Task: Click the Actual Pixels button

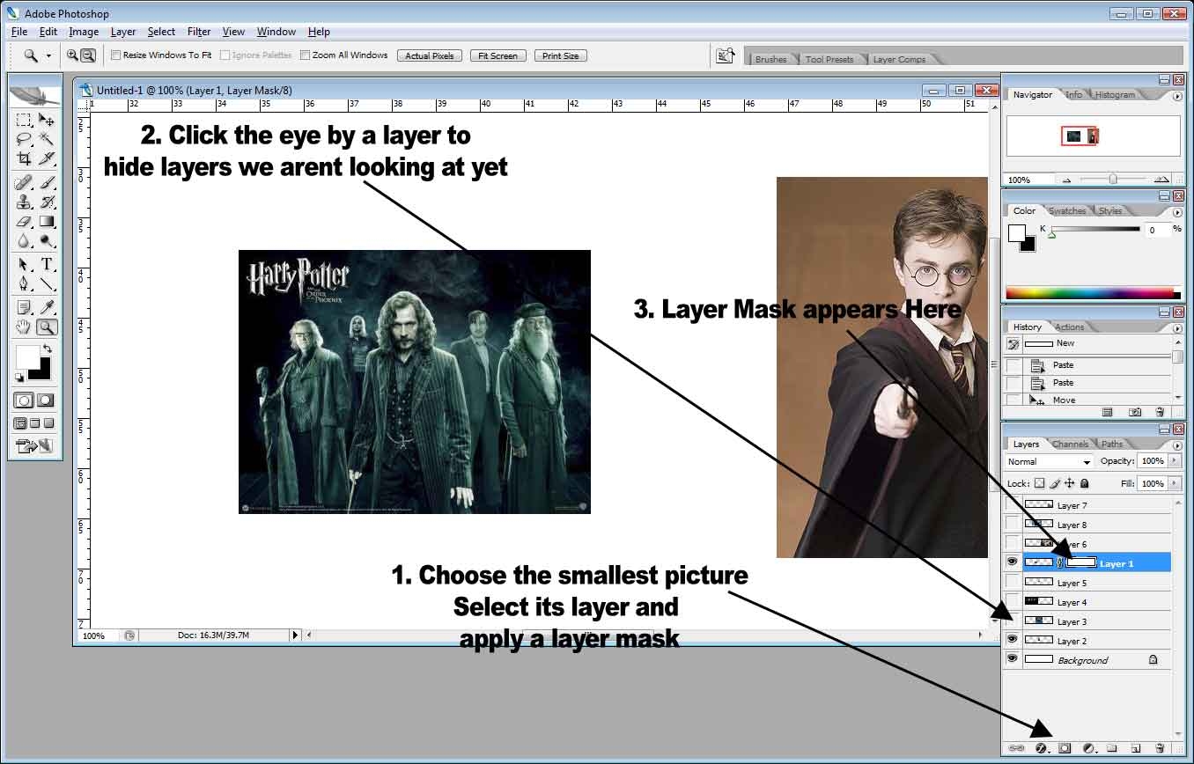Action: click(x=431, y=55)
